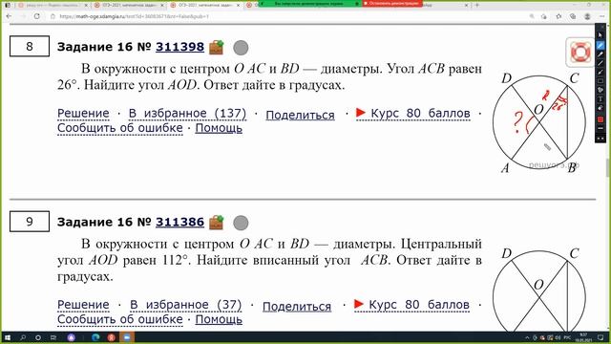Click В избранное (37) link
The image size is (611, 344).
[186, 305]
